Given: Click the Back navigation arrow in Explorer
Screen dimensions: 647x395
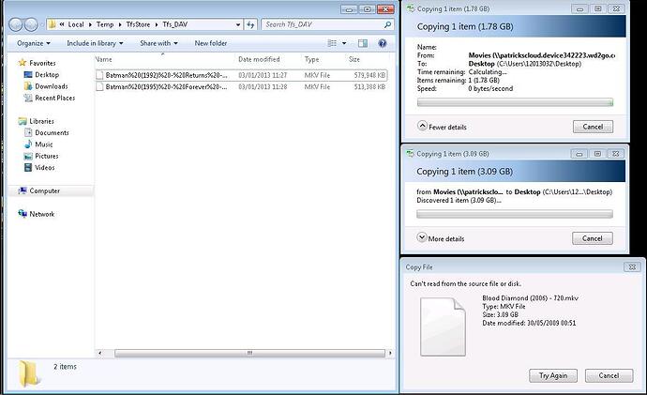Looking at the screenshot, I should tap(16, 24).
